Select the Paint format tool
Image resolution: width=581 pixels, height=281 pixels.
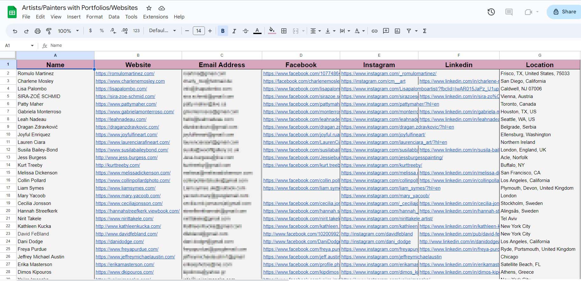click(49, 31)
